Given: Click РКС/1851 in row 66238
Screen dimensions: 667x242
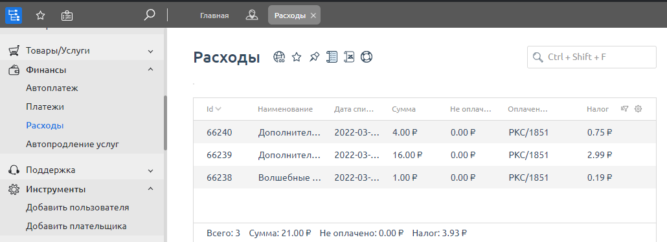Looking at the screenshot, I should pos(529,178).
